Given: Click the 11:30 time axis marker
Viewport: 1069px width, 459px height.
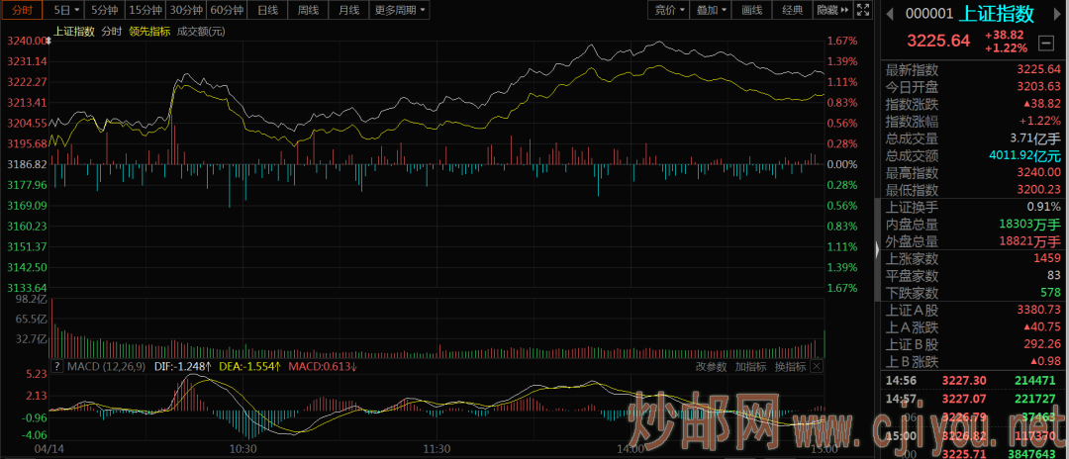Looking at the screenshot, I should coord(437,449).
